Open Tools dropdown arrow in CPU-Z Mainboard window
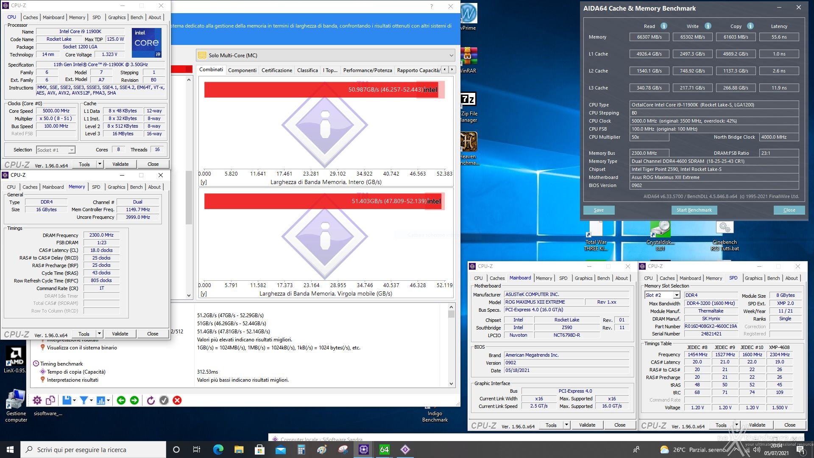 coord(566,425)
